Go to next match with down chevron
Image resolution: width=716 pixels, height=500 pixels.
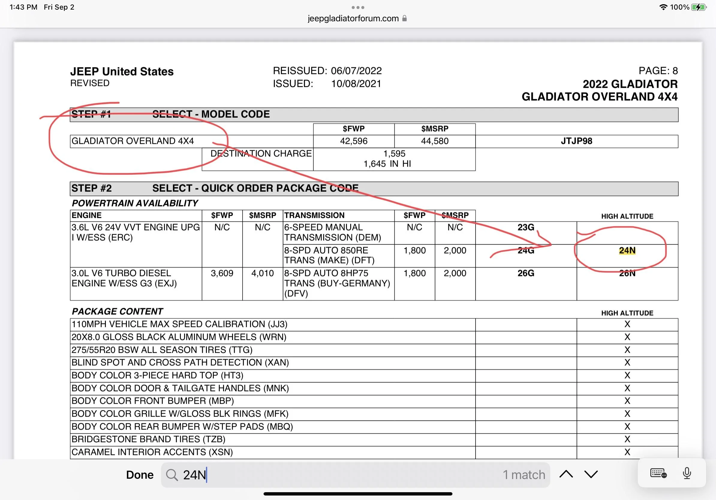(591, 474)
